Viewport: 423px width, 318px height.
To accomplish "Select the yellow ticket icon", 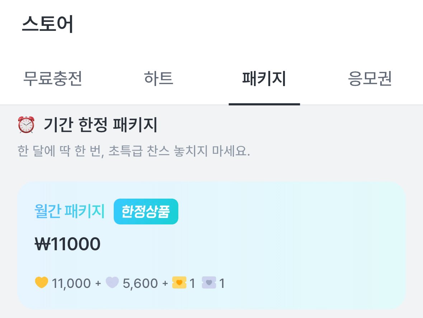I will [x=179, y=283].
